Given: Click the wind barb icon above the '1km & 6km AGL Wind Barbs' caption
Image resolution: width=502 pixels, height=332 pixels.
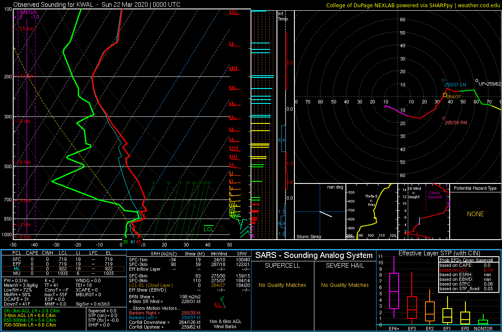Looking at the screenshot, I should click(219, 302).
